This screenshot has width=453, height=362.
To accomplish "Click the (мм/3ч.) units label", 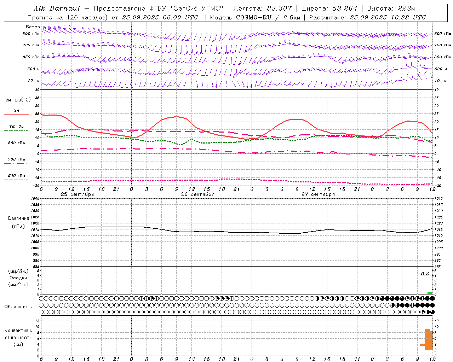I will (x=18, y=271).
